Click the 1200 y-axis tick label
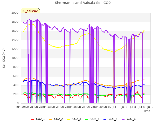This screenshot has width=166, height=124. pyautogui.click(x=15, y=49)
